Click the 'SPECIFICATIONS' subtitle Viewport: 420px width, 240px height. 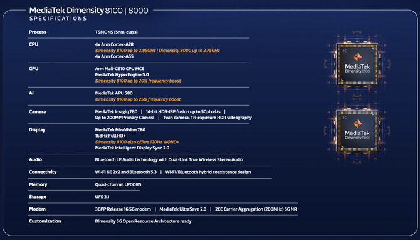point(58,19)
